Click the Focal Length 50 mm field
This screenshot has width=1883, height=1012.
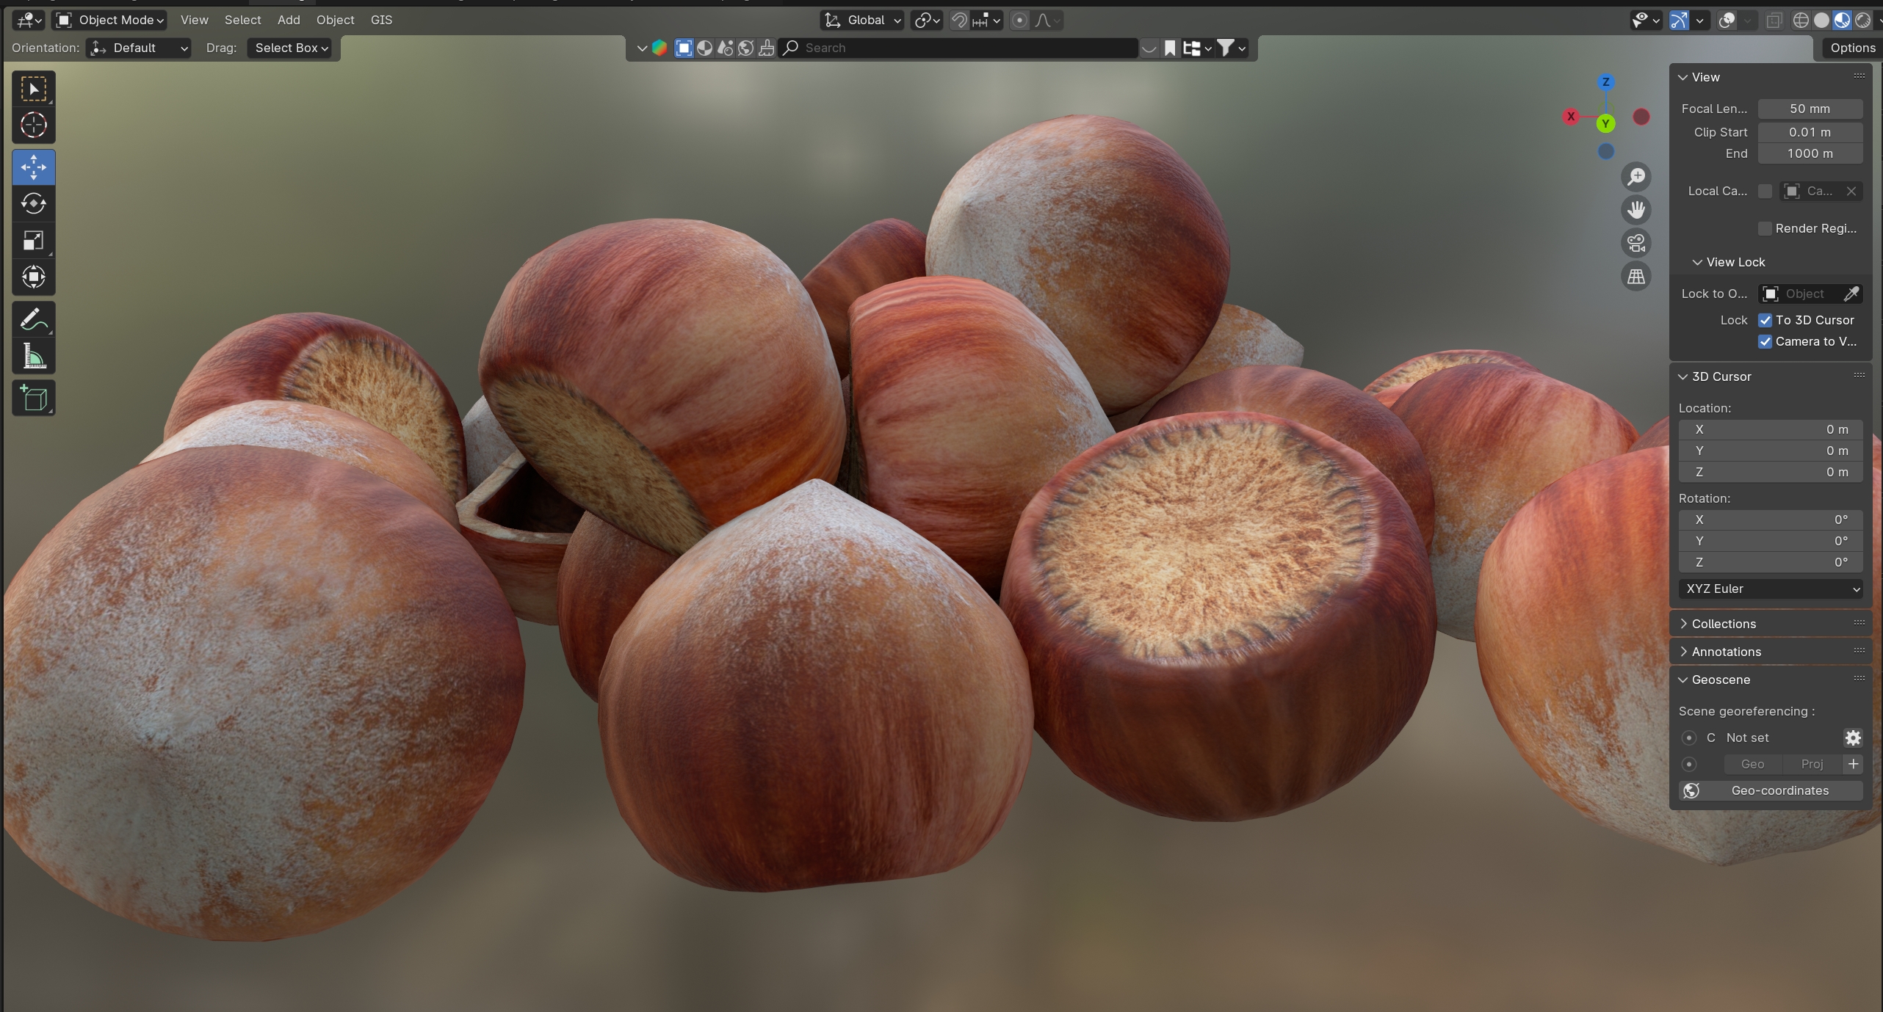click(x=1809, y=109)
